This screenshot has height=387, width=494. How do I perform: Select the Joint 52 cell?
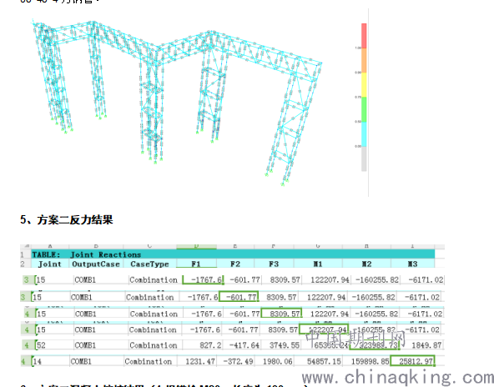(x=54, y=345)
